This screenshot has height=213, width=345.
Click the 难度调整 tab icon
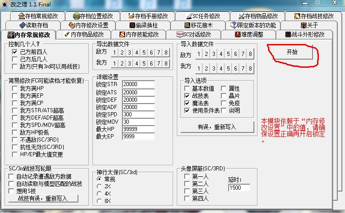point(238,34)
